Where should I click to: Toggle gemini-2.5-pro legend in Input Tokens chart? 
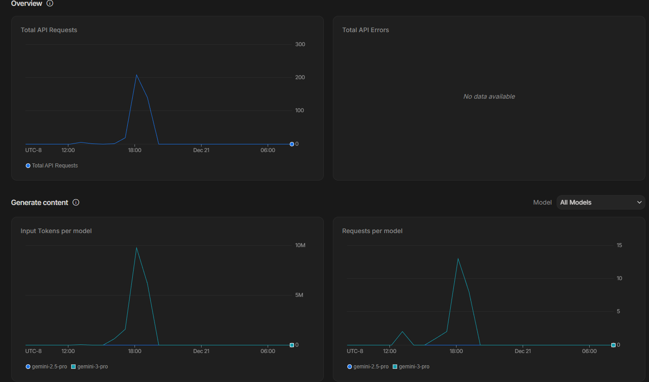point(46,367)
